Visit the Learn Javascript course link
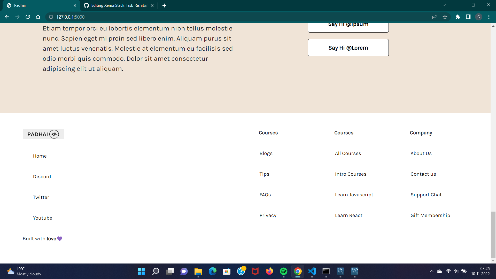Image resolution: width=496 pixels, height=279 pixels. tap(354, 195)
